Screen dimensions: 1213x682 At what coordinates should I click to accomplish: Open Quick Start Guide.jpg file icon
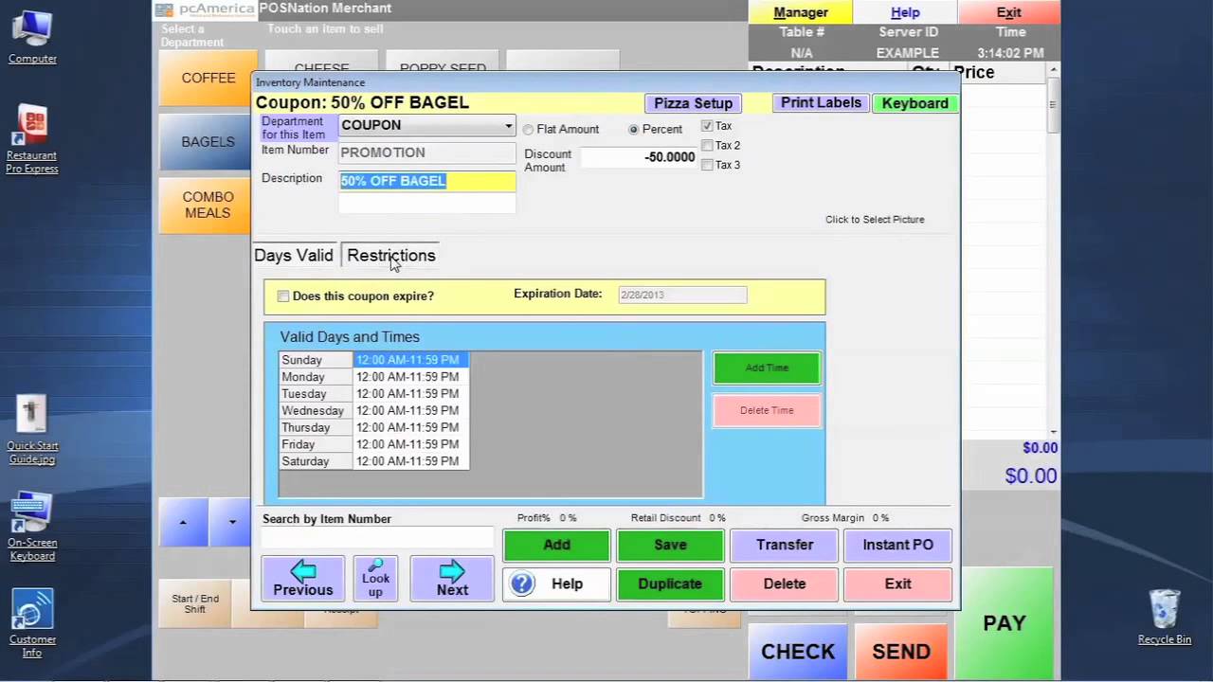pyautogui.click(x=32, y=429)
